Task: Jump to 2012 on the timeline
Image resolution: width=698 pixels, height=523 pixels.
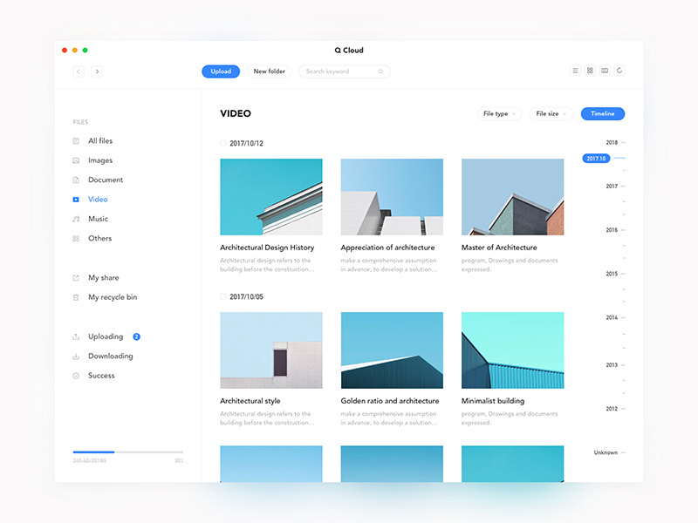Action: pos(612,409)
